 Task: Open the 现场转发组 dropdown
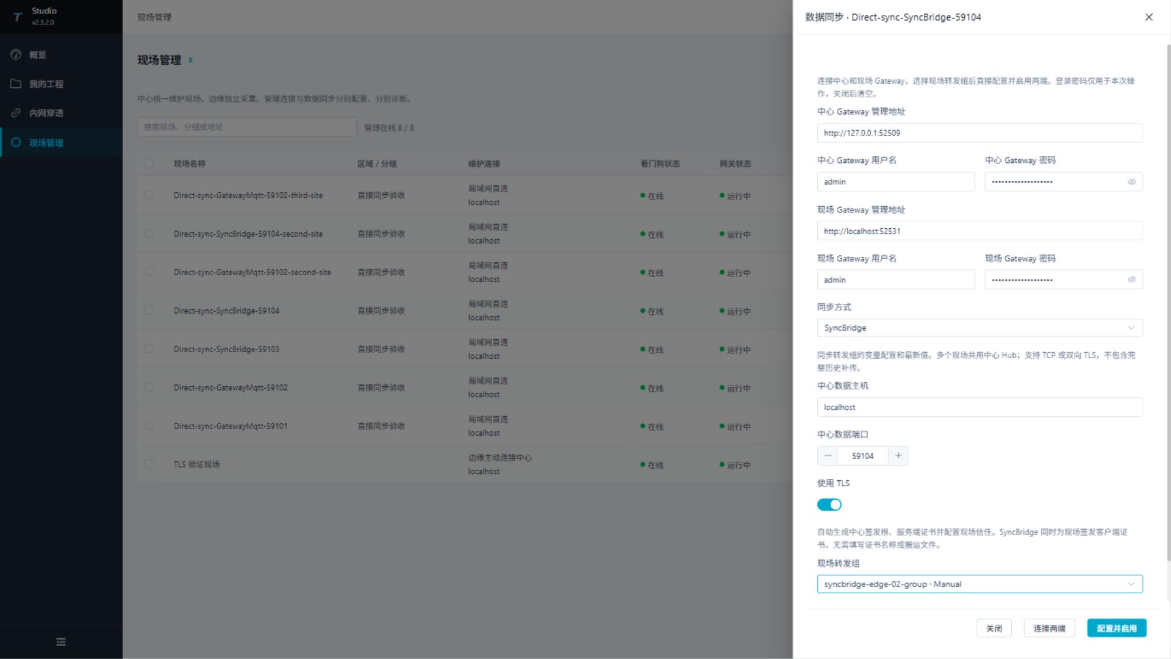(x=979, y=585)
